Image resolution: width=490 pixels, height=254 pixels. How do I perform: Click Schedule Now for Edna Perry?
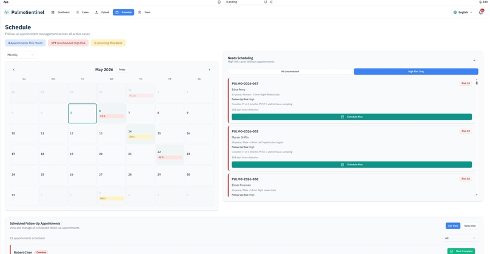tap(351, 117)
